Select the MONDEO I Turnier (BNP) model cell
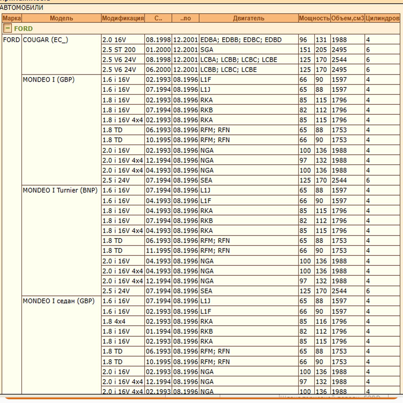 pos(61,241)
